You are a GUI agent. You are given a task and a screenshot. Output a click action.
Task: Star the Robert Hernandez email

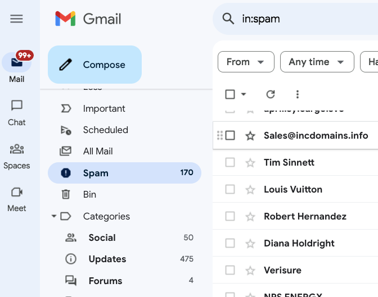click(250, 217)
